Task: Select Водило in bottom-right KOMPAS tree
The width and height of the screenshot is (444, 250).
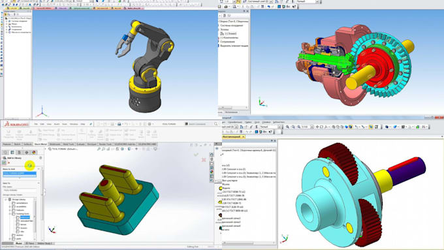Action: [227, 188]
